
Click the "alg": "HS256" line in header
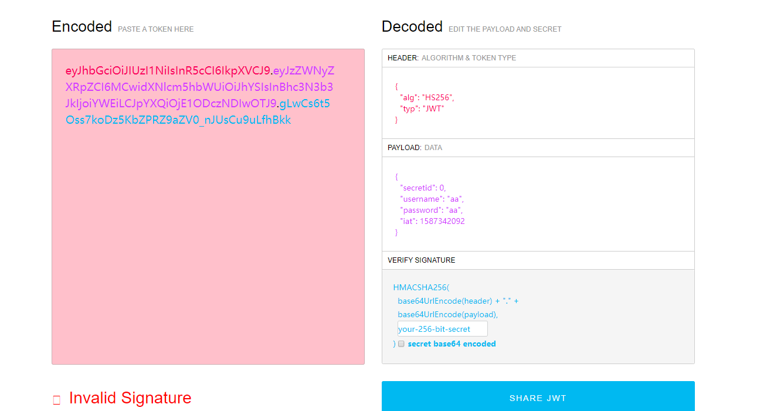[x=427, y=97]
